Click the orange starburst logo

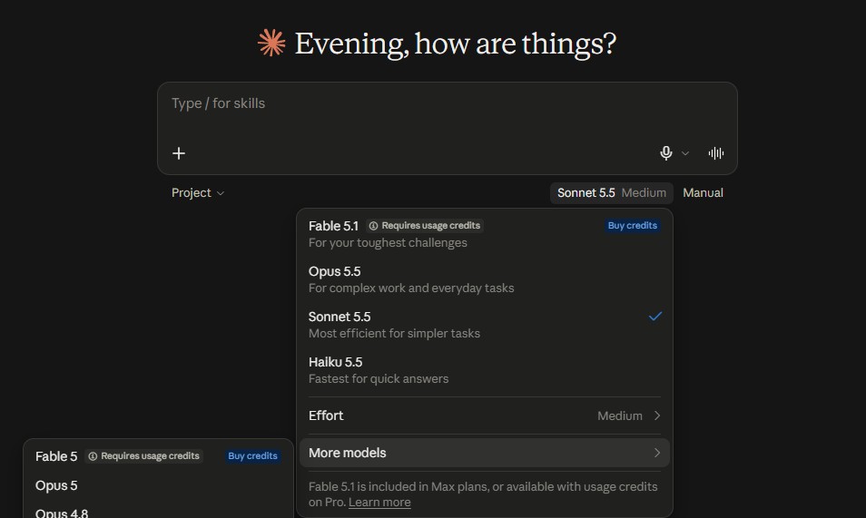coord(271,43)
